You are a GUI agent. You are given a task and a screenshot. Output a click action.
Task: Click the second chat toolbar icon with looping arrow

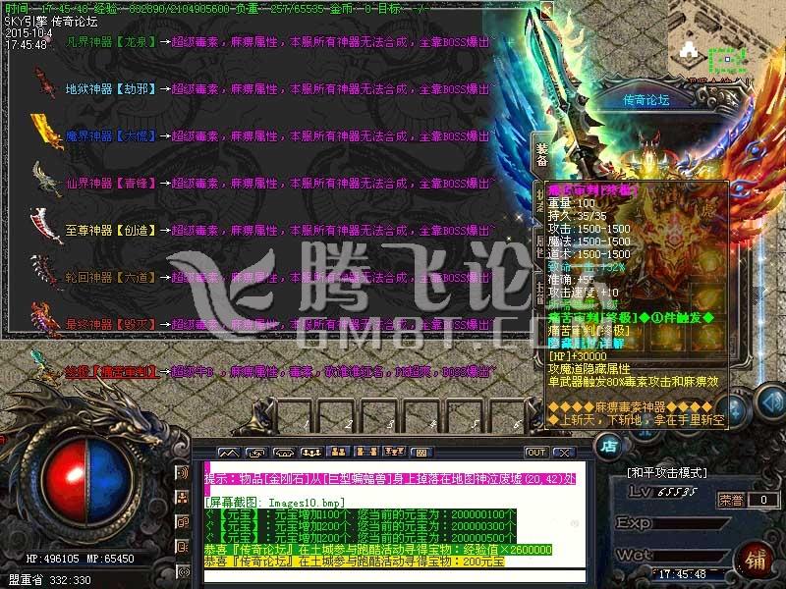pyautogui.click(x=256, y=453)
